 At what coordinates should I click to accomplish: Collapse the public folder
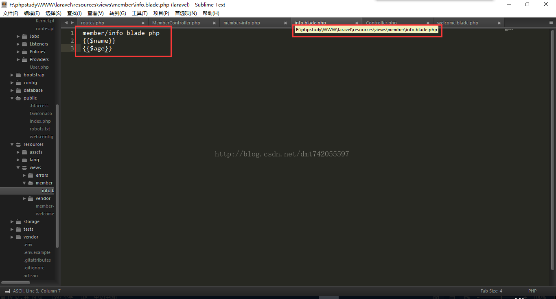tap(12, 98)
